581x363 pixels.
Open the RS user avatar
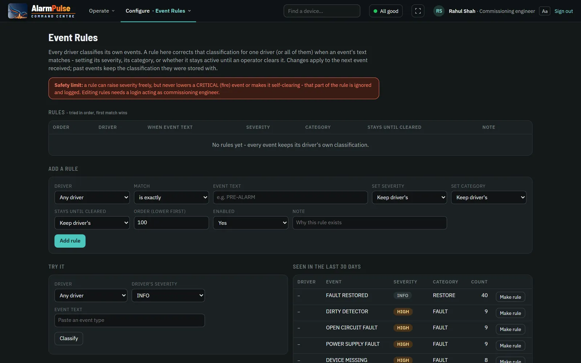click(x=439, y=11)
